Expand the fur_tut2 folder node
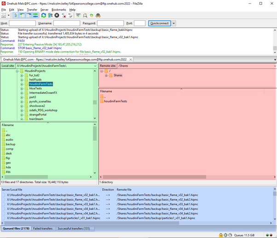Viewport: 277px width, 238px height. 22,75
